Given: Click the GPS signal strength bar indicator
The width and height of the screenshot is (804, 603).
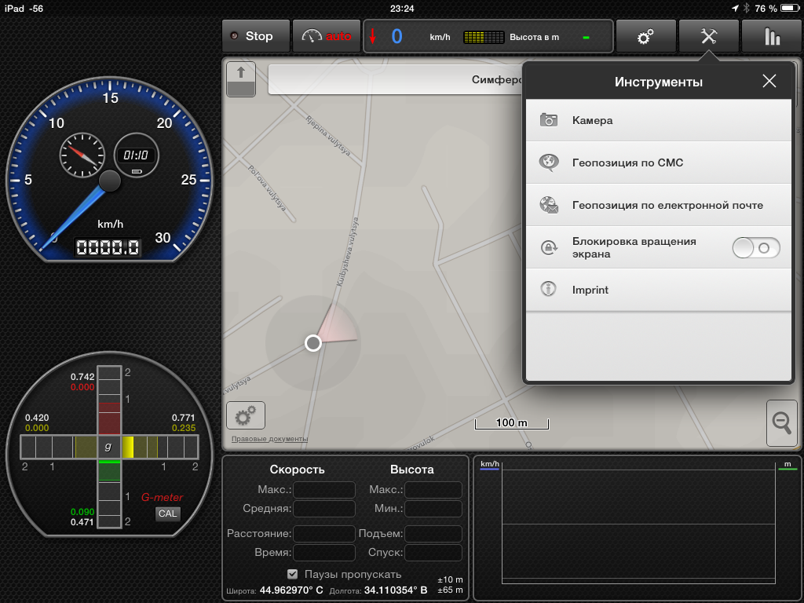Looking at the screenshot, I should pyautogui.click(x=484, y=37).
